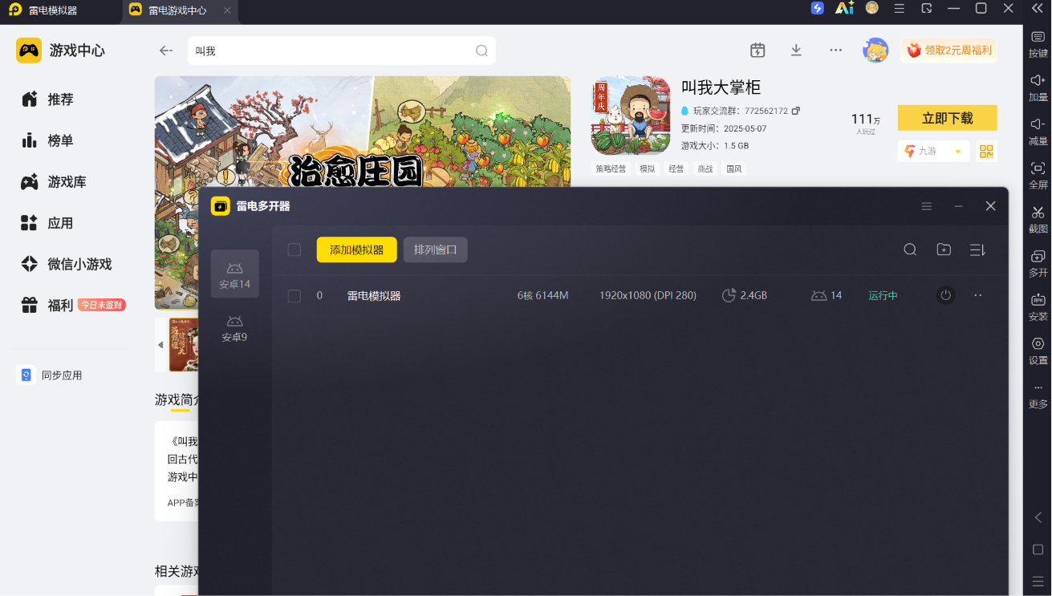The height and width of the screenshot is (596, 1052).
Task: Open the 九游 channel dropdown
Action: coord(933,151)
